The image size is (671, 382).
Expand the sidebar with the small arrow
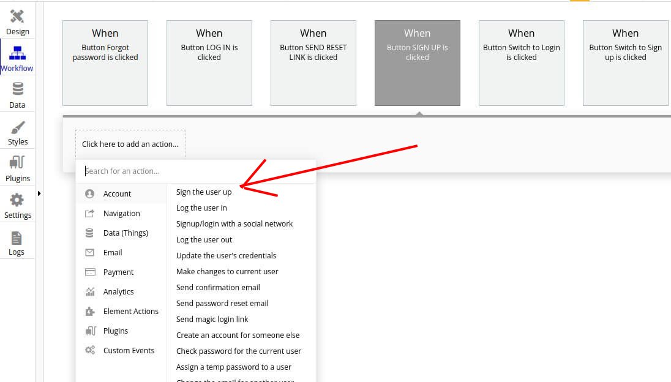pyautogui.click(x=40, y=193)
